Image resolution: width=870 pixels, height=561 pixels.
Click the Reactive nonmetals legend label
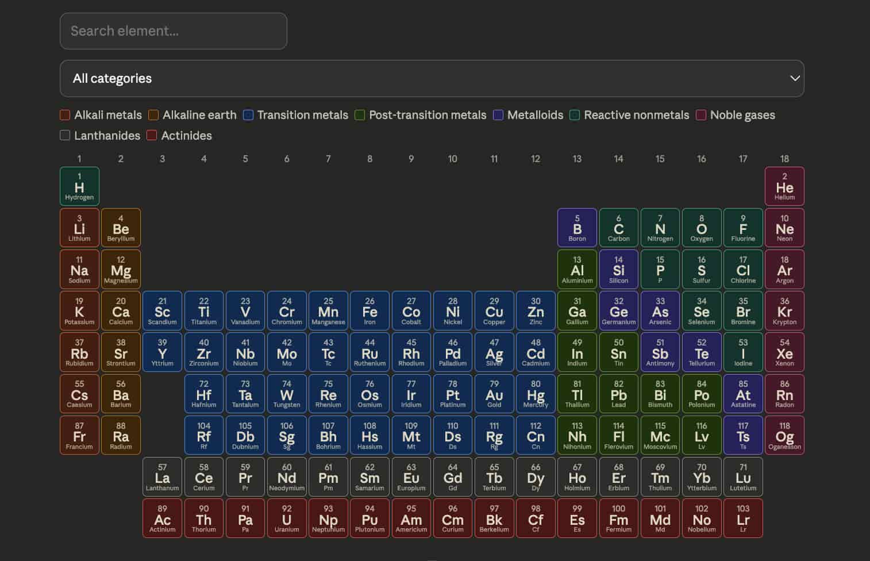click(x=636, y=115)
